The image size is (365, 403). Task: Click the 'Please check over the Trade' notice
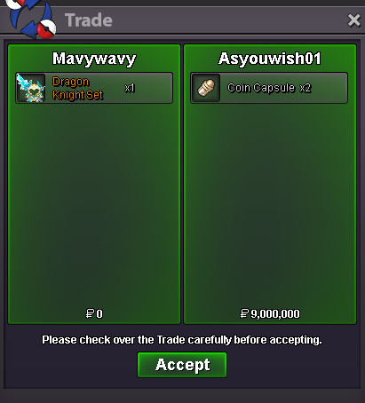pos(182,340)
